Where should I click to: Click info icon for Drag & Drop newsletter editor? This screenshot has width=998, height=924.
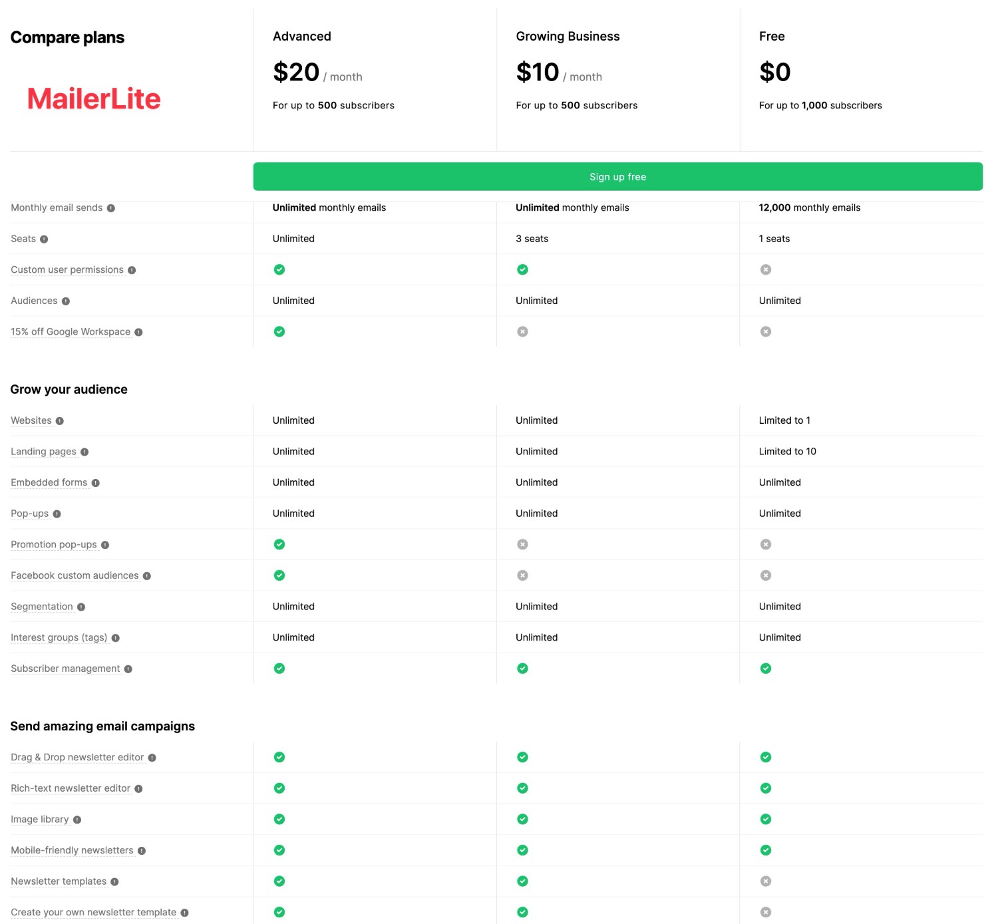152,758
